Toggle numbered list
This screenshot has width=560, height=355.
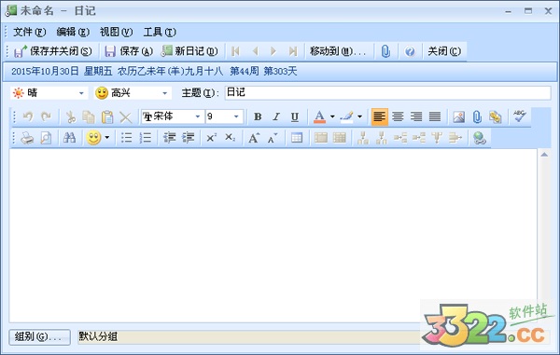(145, 138)
